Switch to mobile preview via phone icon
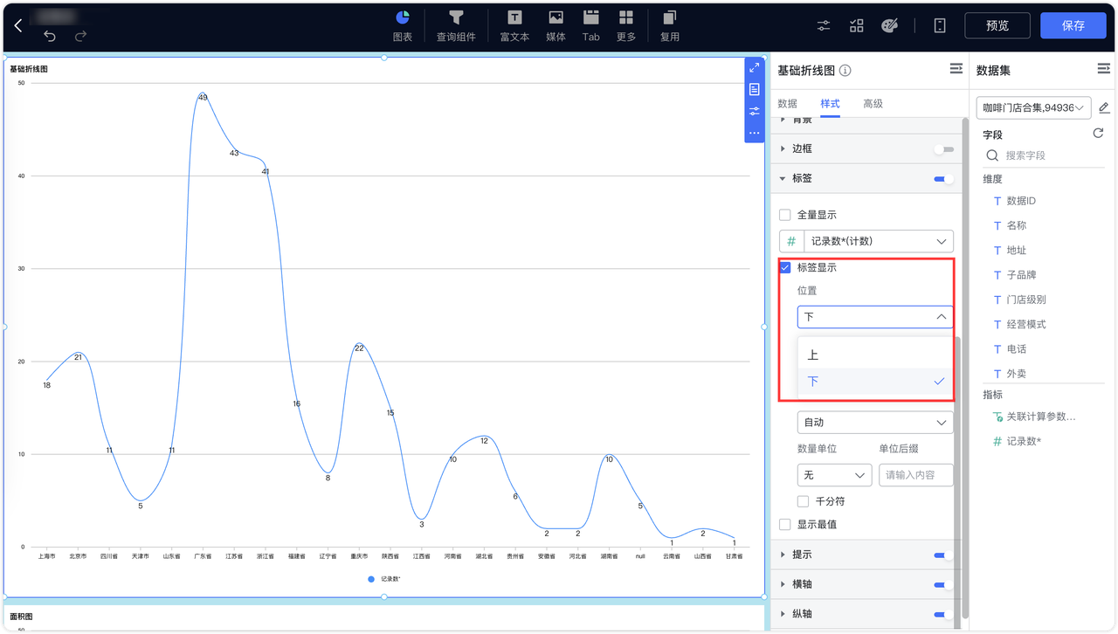The width and height of the screenshot is (1118, 634). [939, 25]
